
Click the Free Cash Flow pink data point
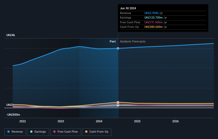[118, 104]
